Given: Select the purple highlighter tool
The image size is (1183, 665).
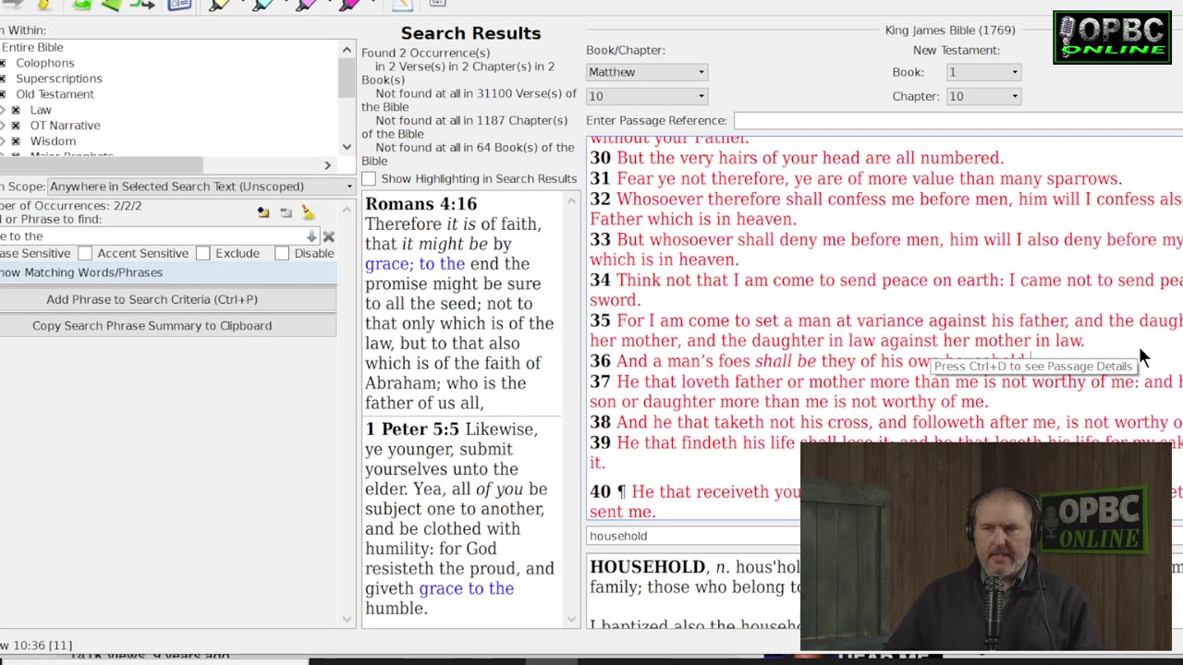Looking at the screenshot, I should coord(307,5).
